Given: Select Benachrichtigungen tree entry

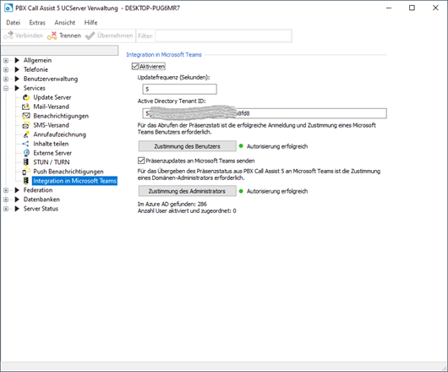Looking at the screenshot, I should tap(61, 116).
